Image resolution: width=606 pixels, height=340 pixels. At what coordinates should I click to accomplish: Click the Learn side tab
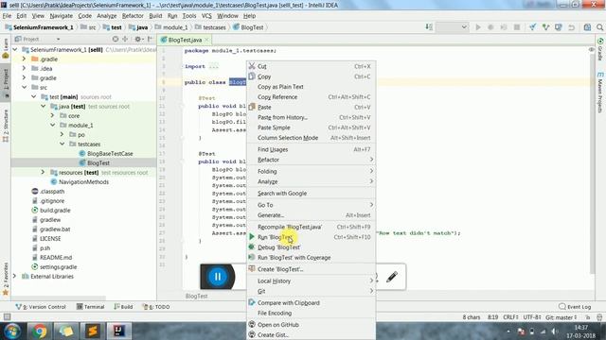[x=6, y=48]
